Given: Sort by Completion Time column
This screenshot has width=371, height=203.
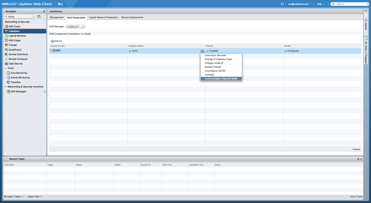Looking at the screenshot, I should tap(201, 165).
